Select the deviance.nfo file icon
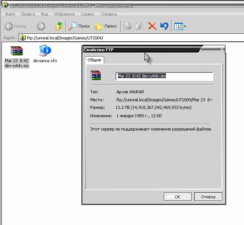The height and width of the screenshot is (225, 244). tap(45, 50)
